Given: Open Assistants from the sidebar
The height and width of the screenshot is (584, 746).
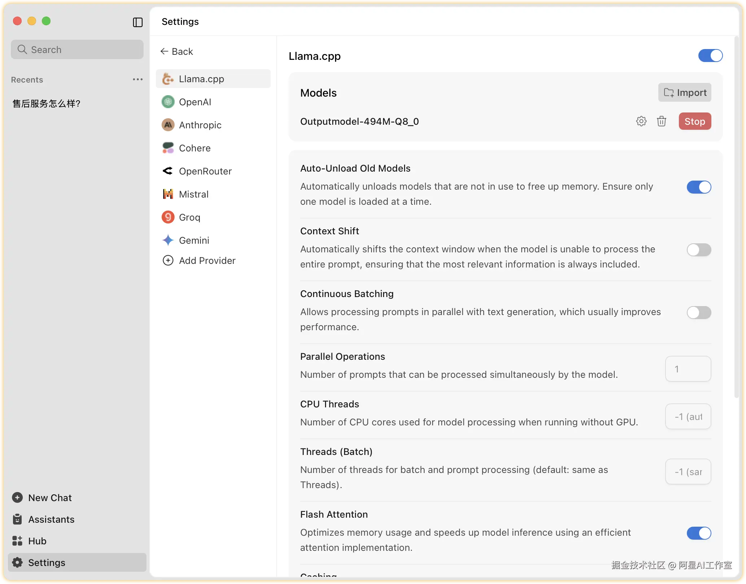Looking at the screenshot, I should click(51, 519).
